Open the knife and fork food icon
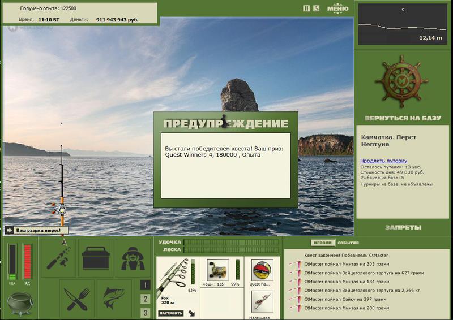453x320 pixels. click(x=77, y=299)
